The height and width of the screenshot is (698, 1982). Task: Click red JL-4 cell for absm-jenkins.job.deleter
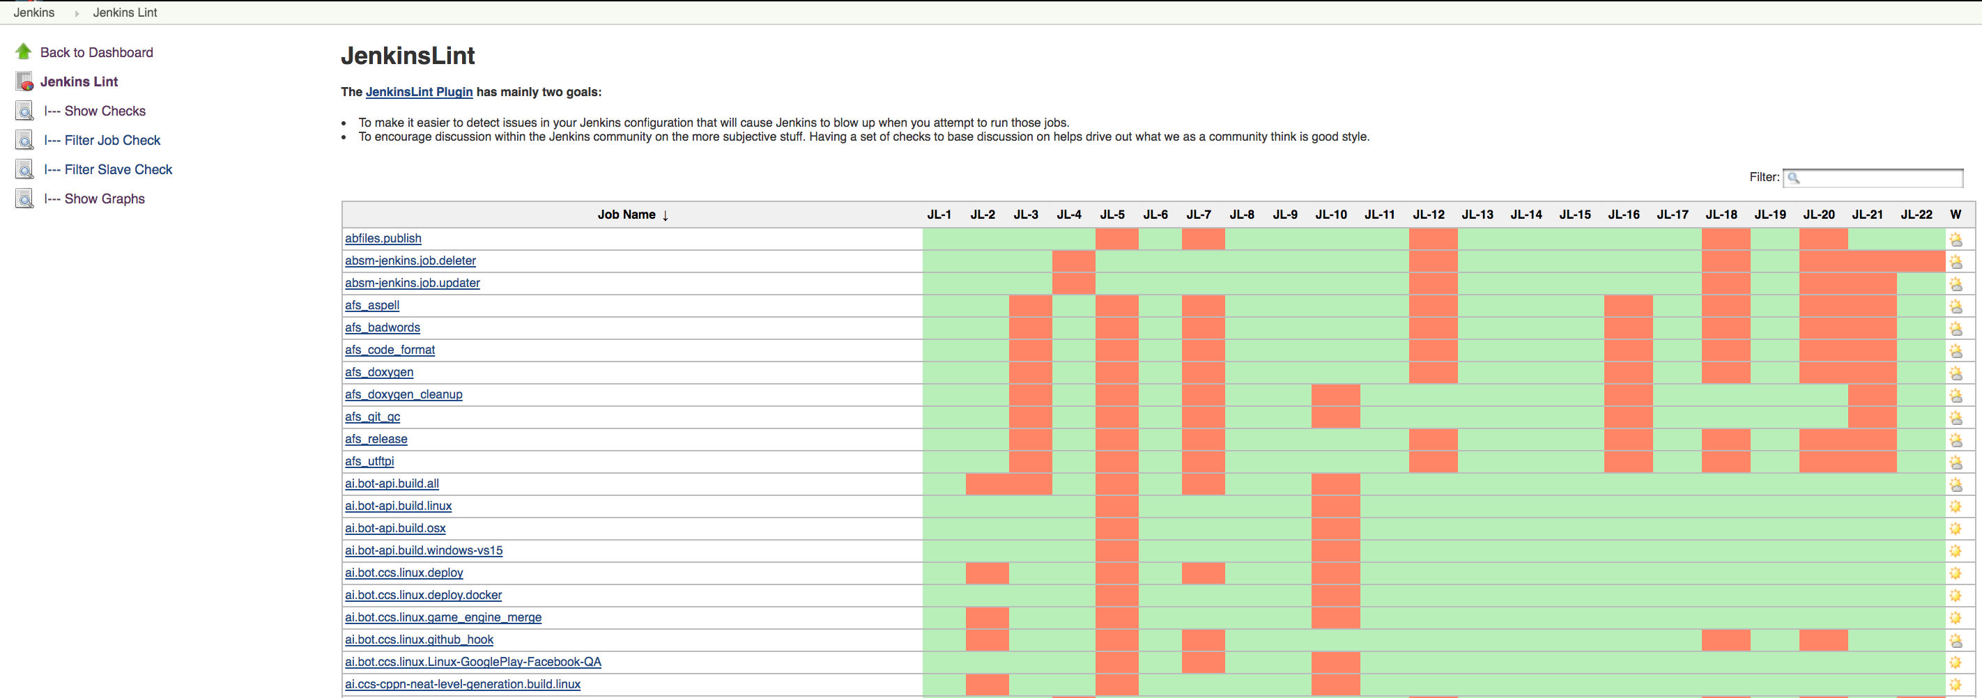click(1073, 261)
